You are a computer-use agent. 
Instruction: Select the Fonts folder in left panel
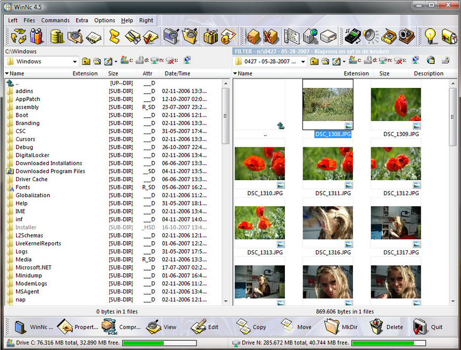click(22, 187)
